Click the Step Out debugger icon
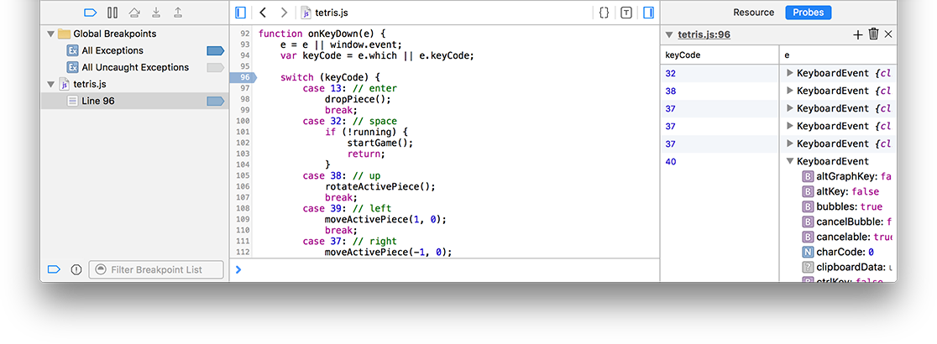The width and height of the screenshot is (937, 344). pos(178,13)
